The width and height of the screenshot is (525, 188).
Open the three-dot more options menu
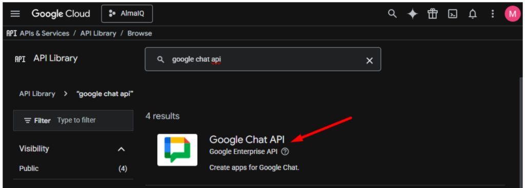coord(492,14)
